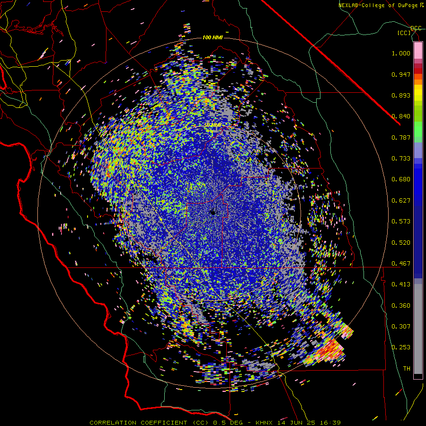Select the 0.680 scale value
This screenshot has height=426, width=426.
point(401,179)
